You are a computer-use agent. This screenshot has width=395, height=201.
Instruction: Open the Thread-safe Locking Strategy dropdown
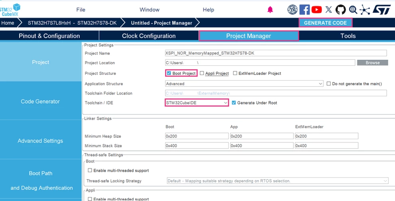[277, 181]
